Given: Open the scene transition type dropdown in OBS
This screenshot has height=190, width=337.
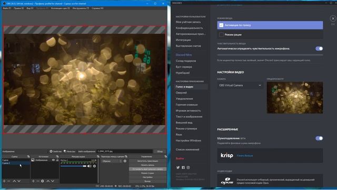Looking at the screenshot, I should coord(112,161).
